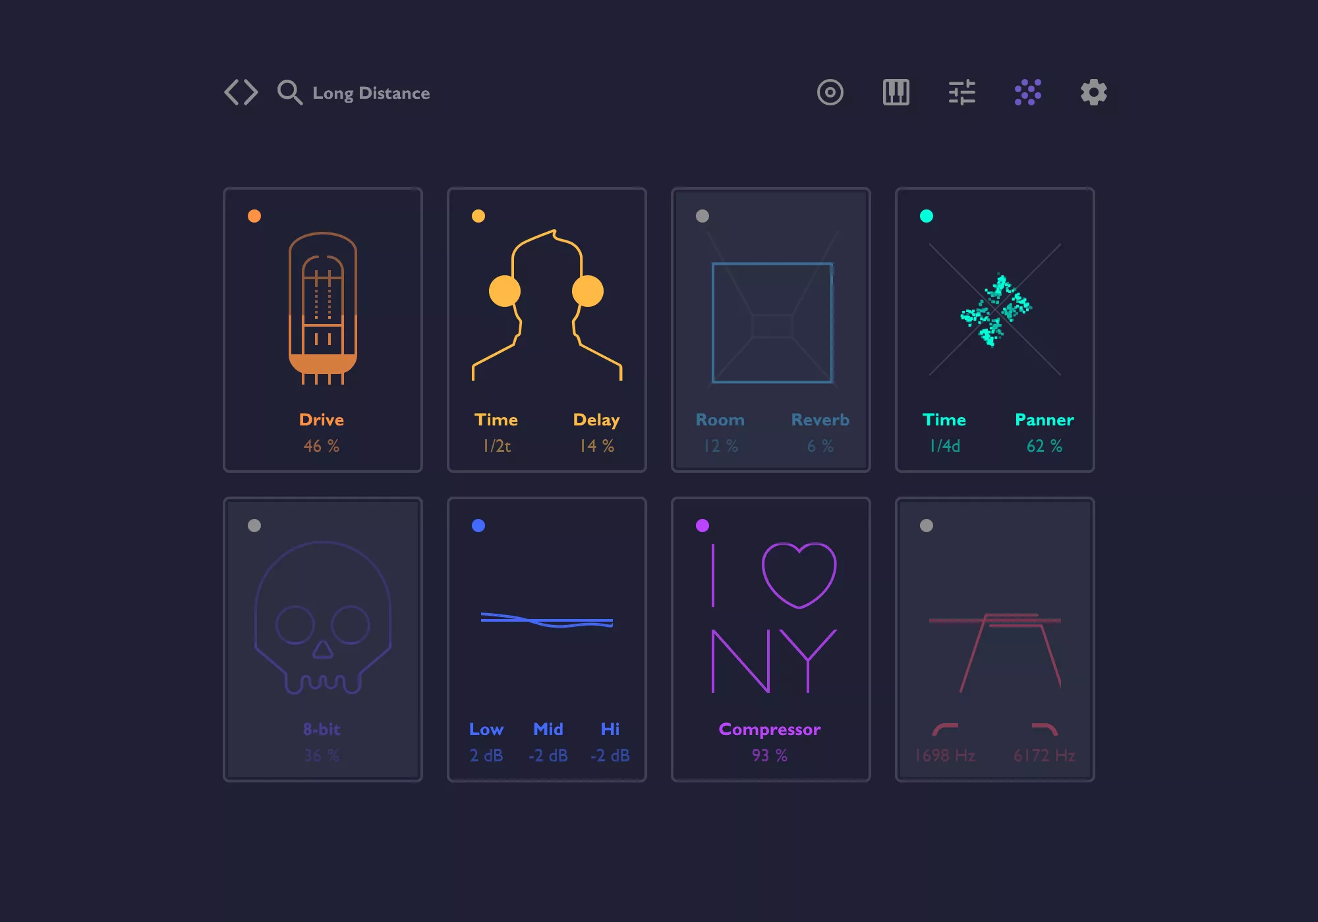Open the piano keyboard view
1318x922 pixels.
tap(896, 92)
